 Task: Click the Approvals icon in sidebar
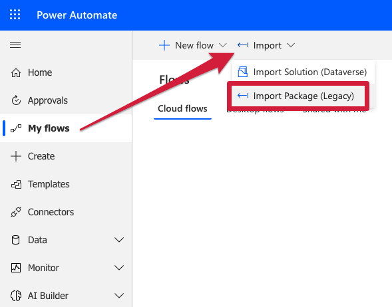pos(16,100)
